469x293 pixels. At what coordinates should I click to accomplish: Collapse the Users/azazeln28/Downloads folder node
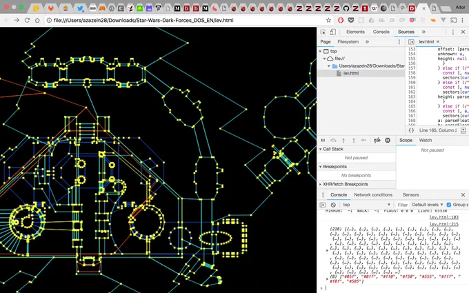[x=329, y=65]
